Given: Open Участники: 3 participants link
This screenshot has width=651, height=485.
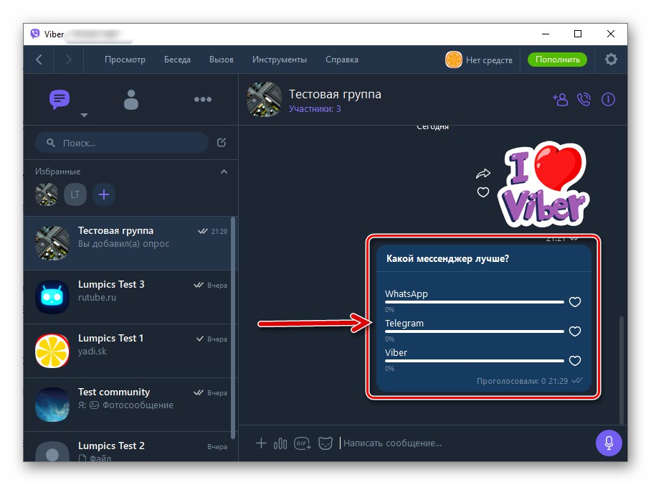Looking at the screenshot, I should (x=315, y=109).
